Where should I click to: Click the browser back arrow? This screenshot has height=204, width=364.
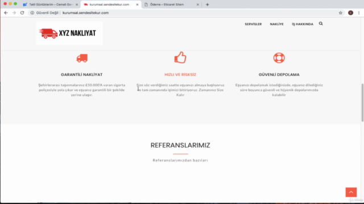pyautogui.click(x=6, y=12)
